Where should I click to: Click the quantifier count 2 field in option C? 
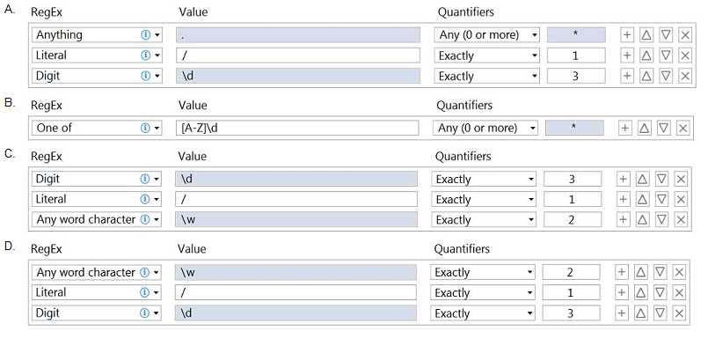click(573, 219)
